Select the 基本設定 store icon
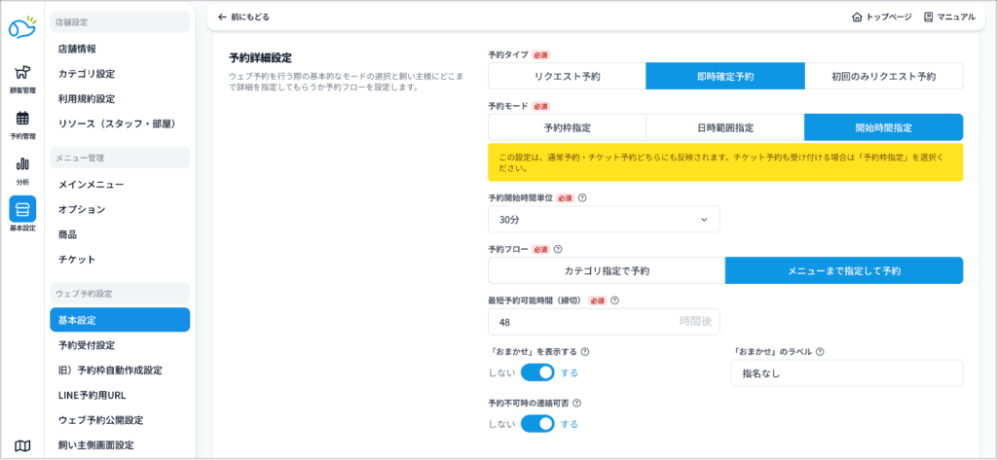Screen dimensions: 997x460 [21, 215]
